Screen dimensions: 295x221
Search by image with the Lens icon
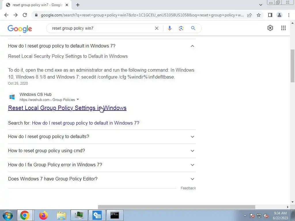[x=181, y=28]
